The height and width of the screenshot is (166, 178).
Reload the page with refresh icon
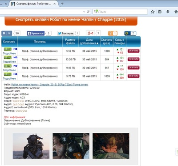tap(88, 12)
